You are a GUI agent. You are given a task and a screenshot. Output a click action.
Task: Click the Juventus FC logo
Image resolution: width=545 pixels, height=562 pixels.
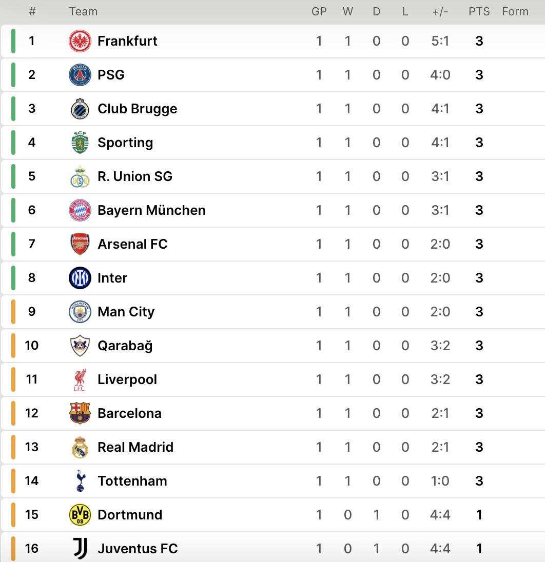[80, 549]
